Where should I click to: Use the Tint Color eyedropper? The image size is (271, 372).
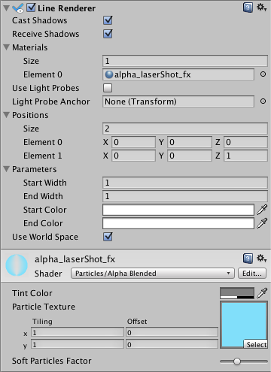(262, 293)
